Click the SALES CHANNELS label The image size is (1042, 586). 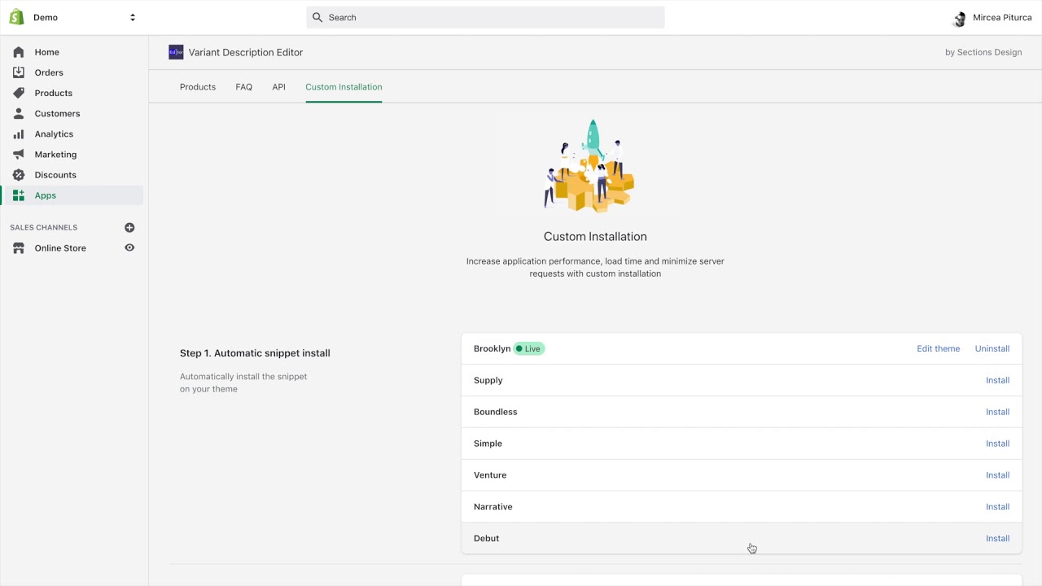[x=44, y=228]
